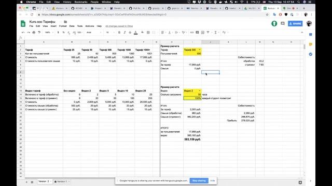Image resolution: width=332 pixels, height=186 pixels.
Task: Select the Paint format tool
Action: [39, 33]
